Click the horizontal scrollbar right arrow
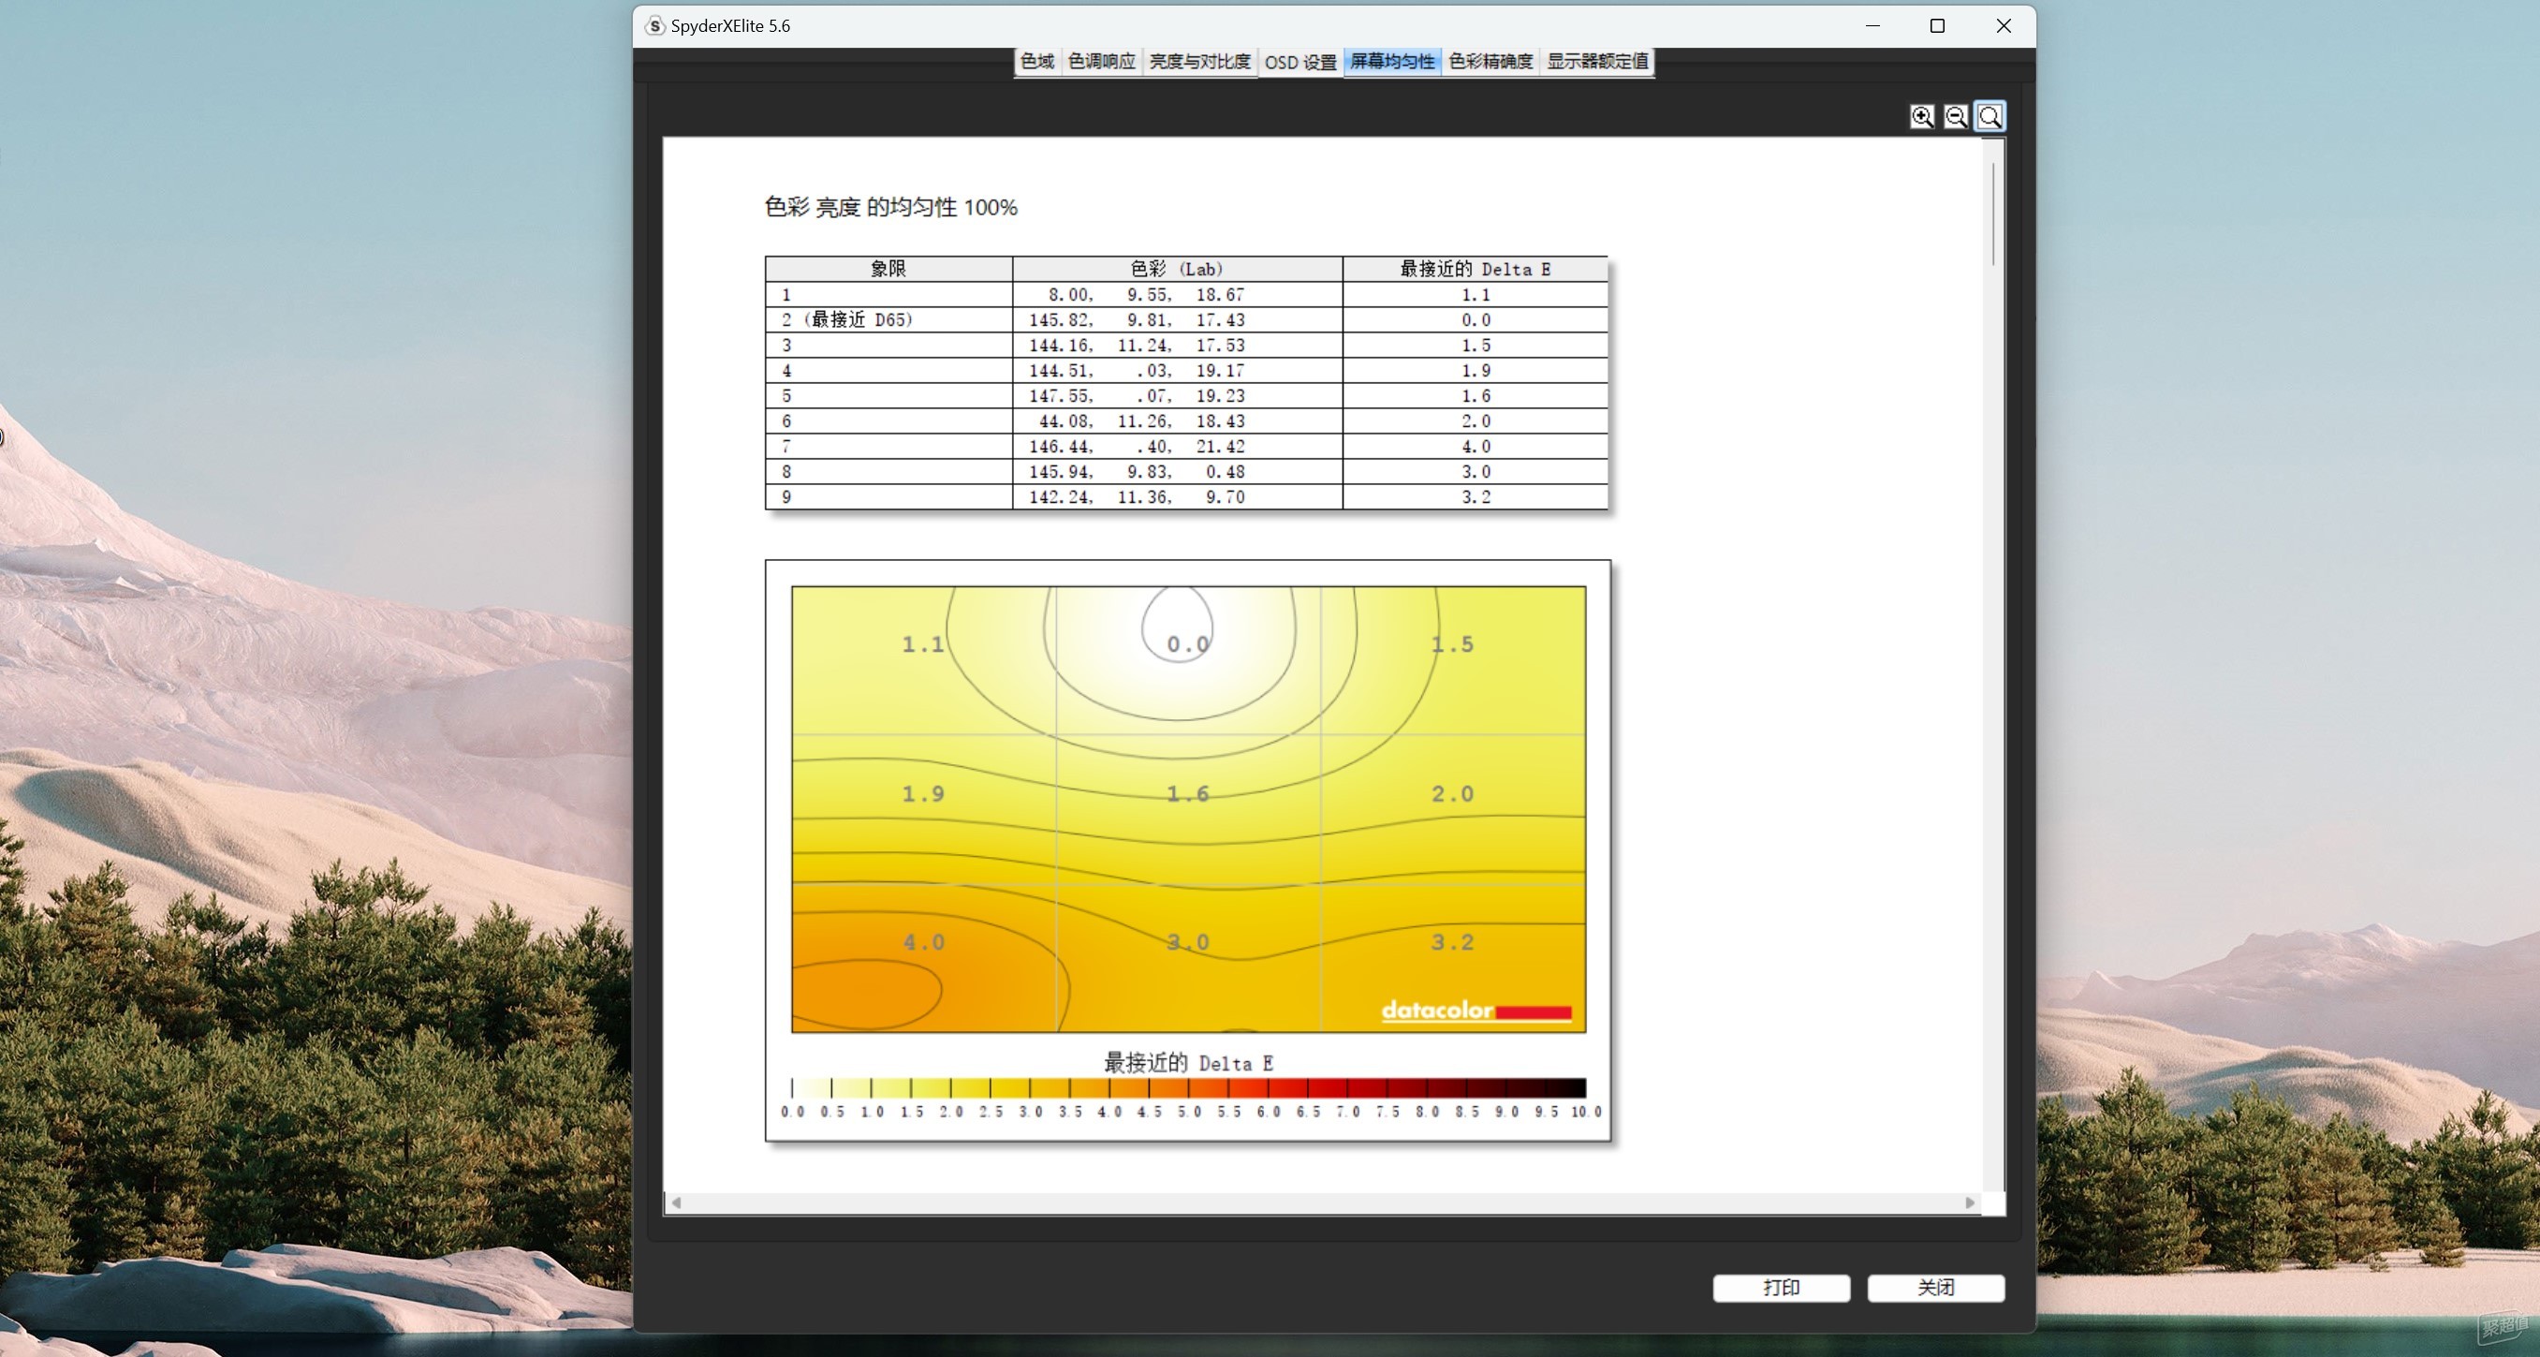The width and height of the screenshot is (2540, 1357). 1969,1202
